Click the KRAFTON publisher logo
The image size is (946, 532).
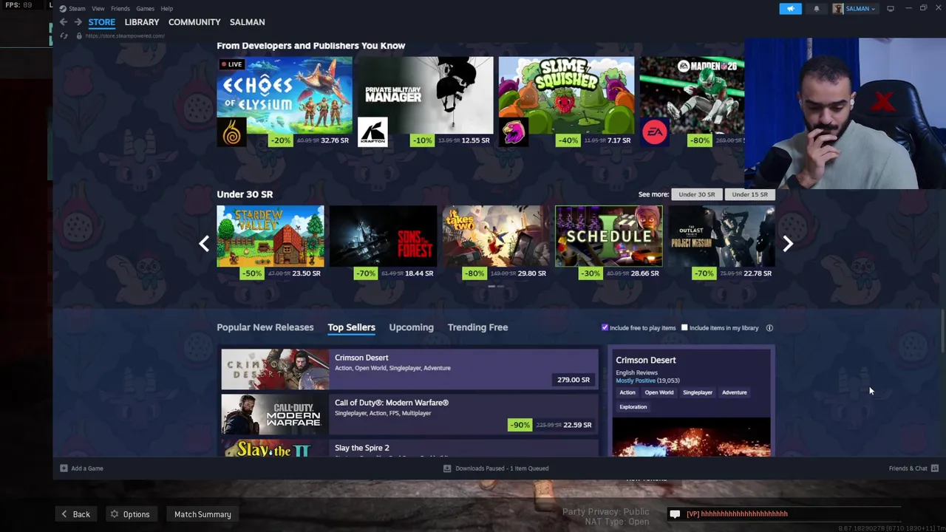coord(372,132)
